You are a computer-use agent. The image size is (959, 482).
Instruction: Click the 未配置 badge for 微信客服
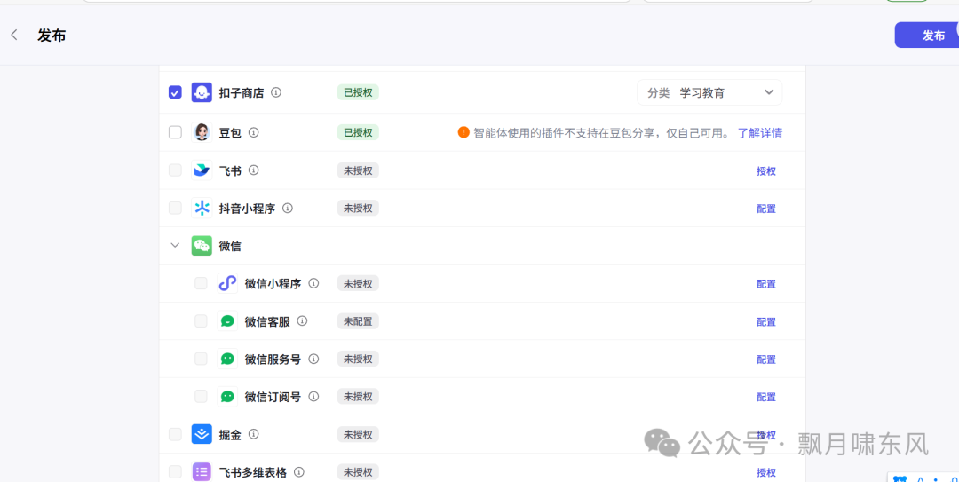coord(358,321)
